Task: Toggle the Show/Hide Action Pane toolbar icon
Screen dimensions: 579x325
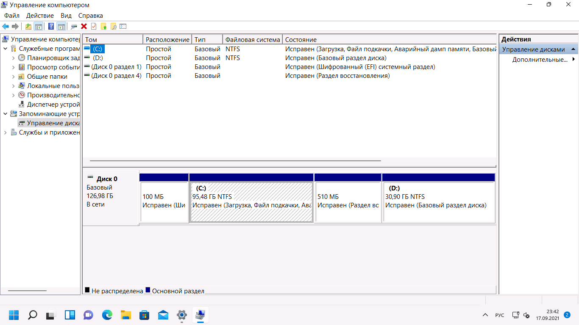Action: (61, 26)
